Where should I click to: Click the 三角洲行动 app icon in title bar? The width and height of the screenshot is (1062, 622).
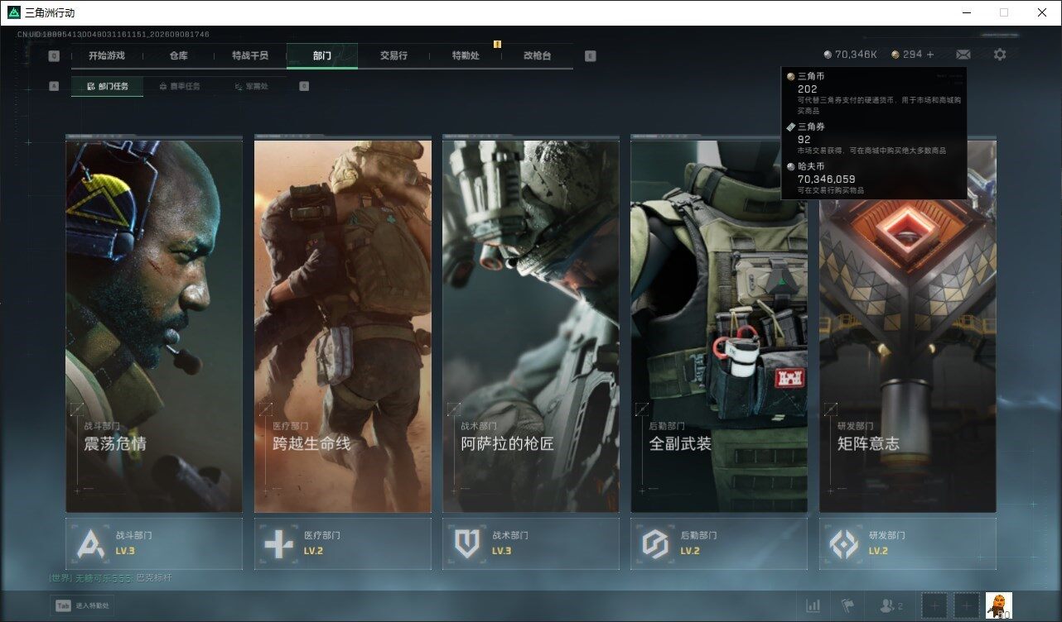tap(14, 12)
